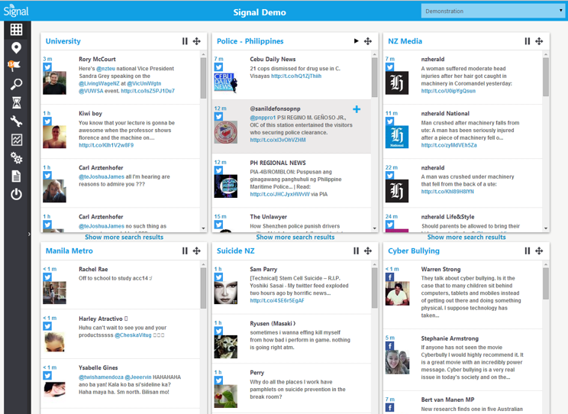Open link in Rory McCourt's tweet

coord(148,91)
